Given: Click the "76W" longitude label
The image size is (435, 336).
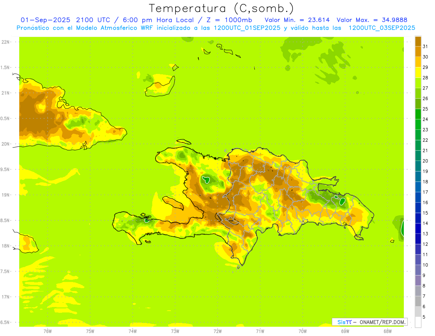Looking at the screenshot, I should [x=47, y=331].
